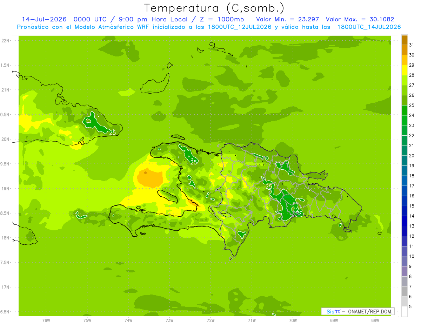Click the "25" contour label in northern Haiti
Viewport: 421px width, 325px height.
click(194, 162)
